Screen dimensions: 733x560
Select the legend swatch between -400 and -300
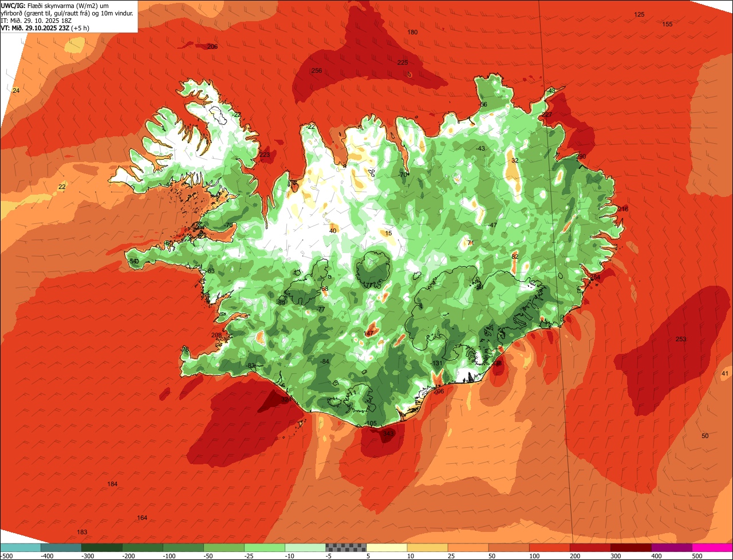tap(61, 547)
